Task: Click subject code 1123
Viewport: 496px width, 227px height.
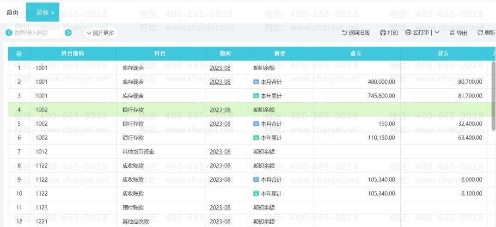Action: tap(42, 208)
